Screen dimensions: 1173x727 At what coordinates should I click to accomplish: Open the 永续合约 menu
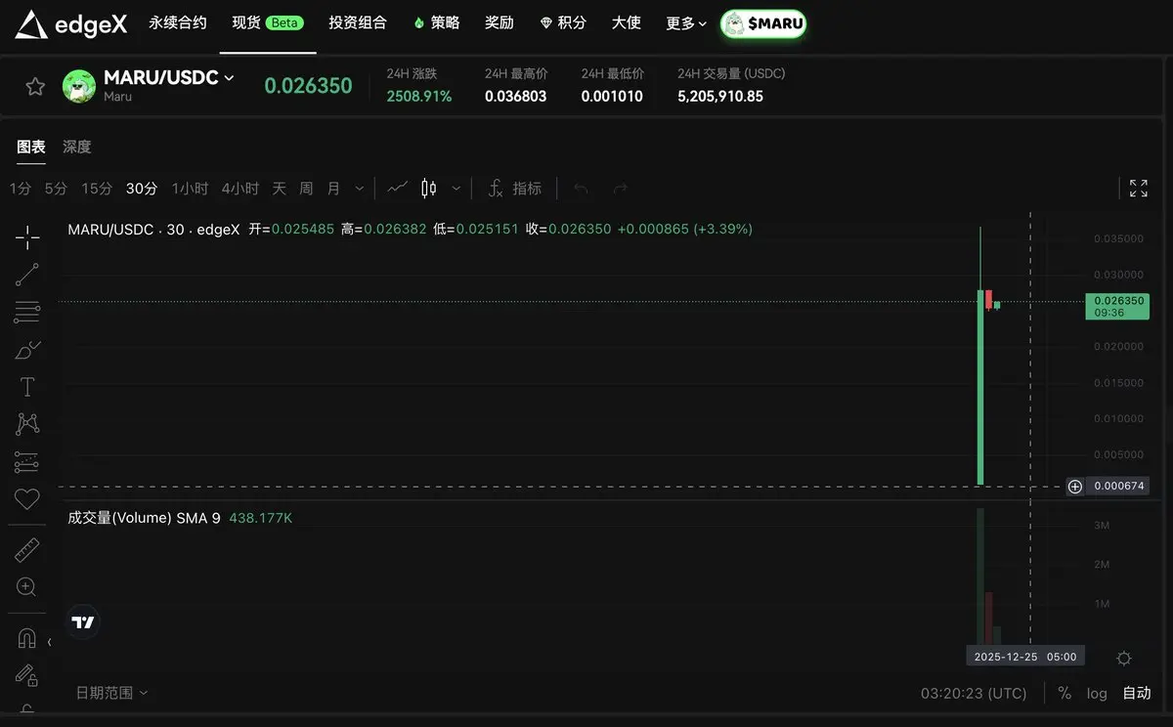178,22
